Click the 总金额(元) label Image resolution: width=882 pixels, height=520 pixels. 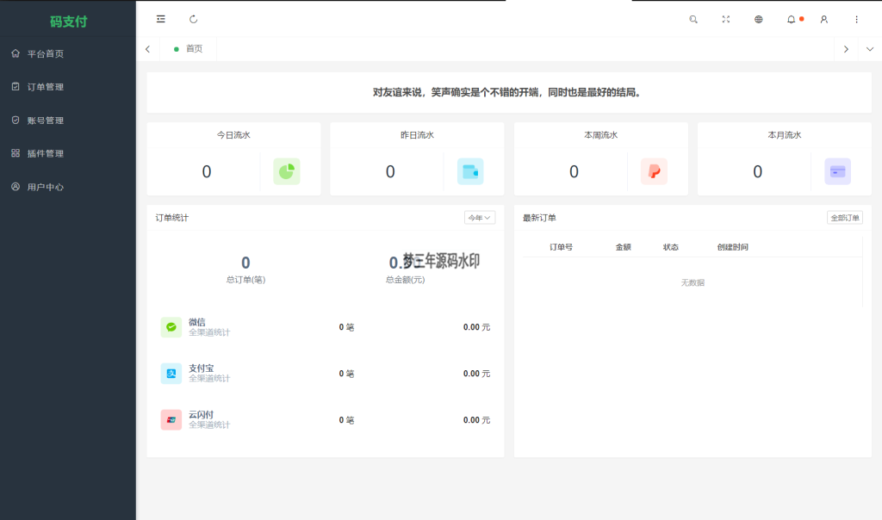(x=405, y=280)
